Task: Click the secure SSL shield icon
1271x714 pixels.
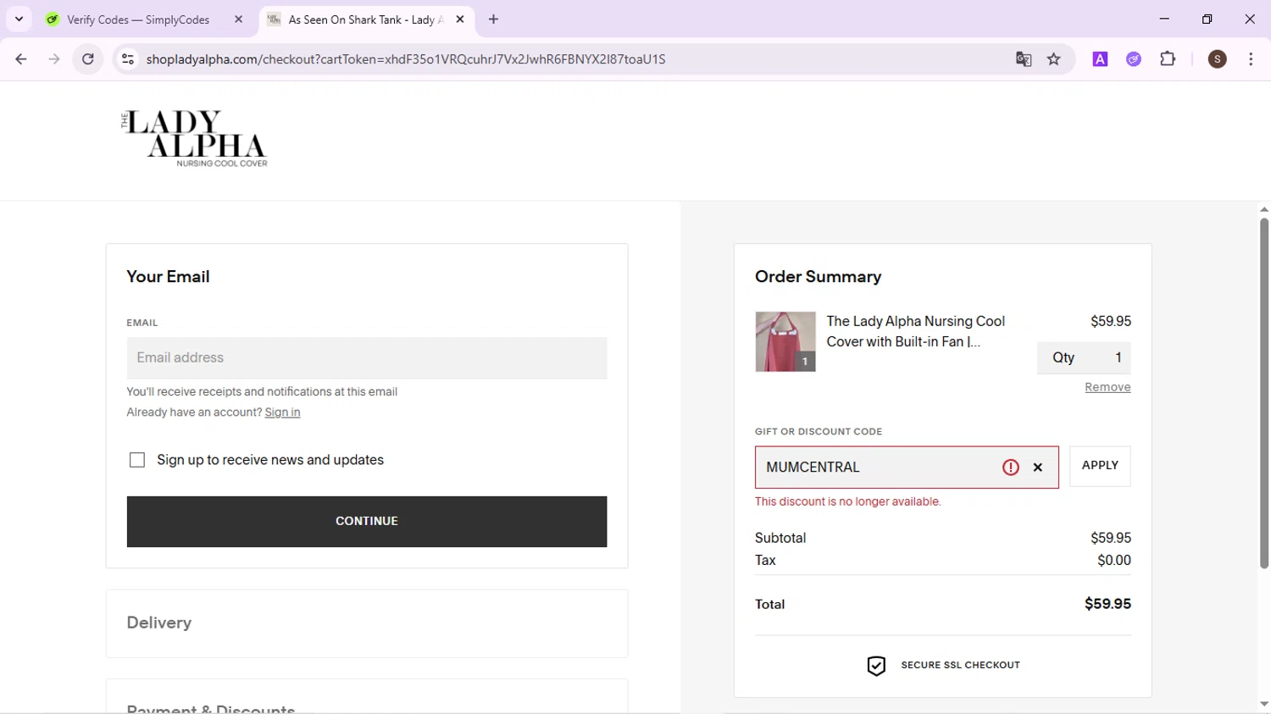Action: click(x=876, y=666)
